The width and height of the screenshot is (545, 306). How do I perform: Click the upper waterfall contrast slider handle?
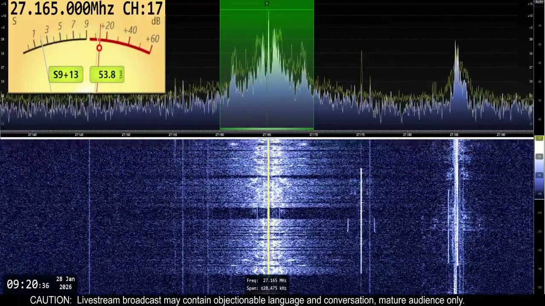(x=539, y=139)
